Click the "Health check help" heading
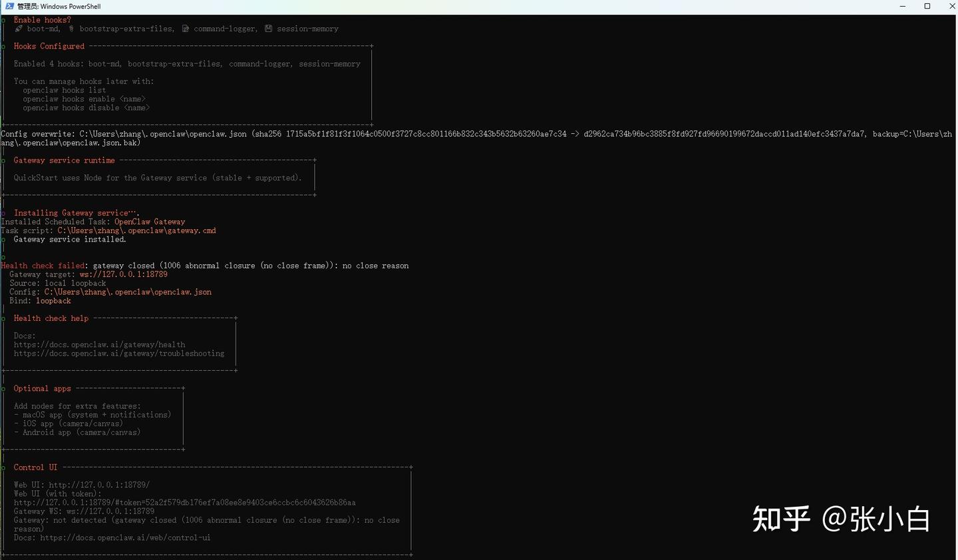Image resolution: width=958 pixels, height=560 pixels. (x=51, y=318)
